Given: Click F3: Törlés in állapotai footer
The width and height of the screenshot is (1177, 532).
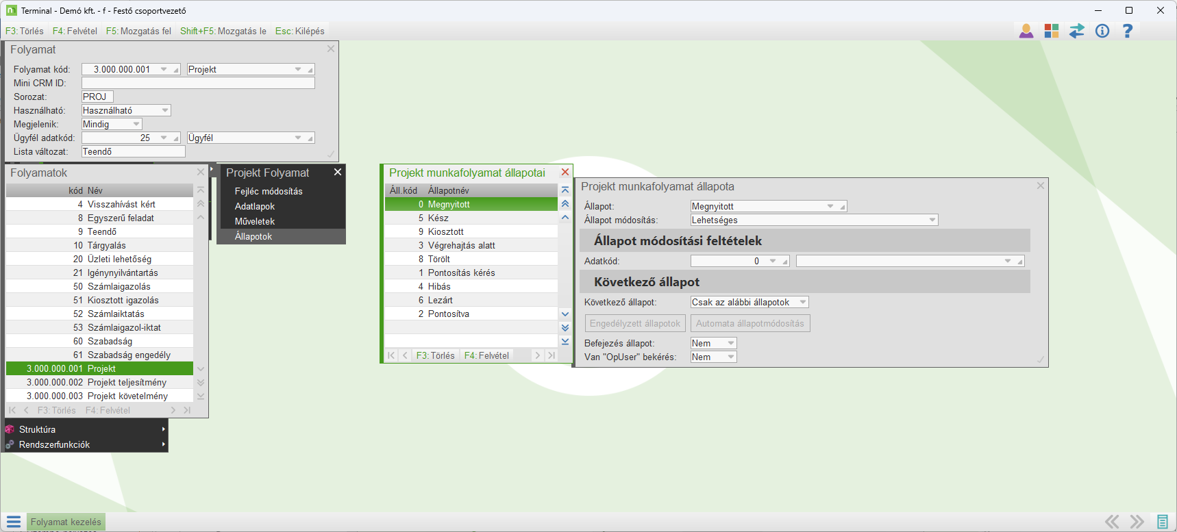Looking at the screenshot, I should click(436, 355).
